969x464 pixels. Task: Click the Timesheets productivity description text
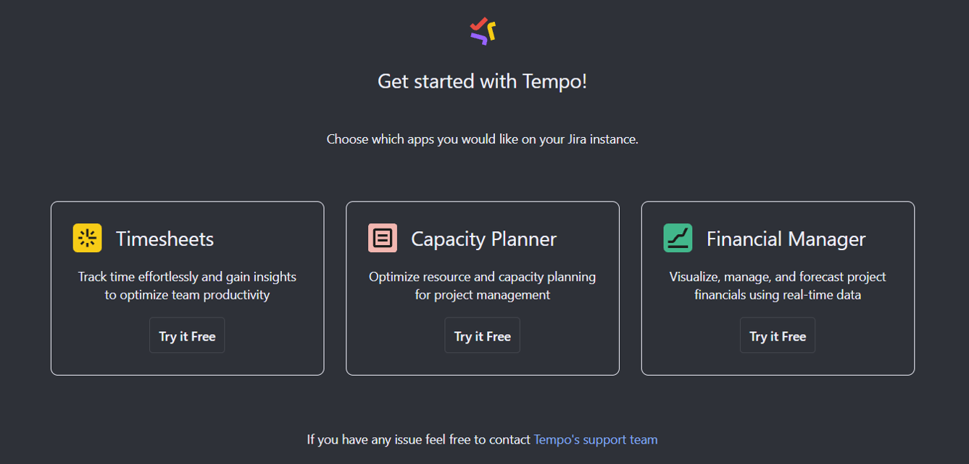(x=187, y=286)
